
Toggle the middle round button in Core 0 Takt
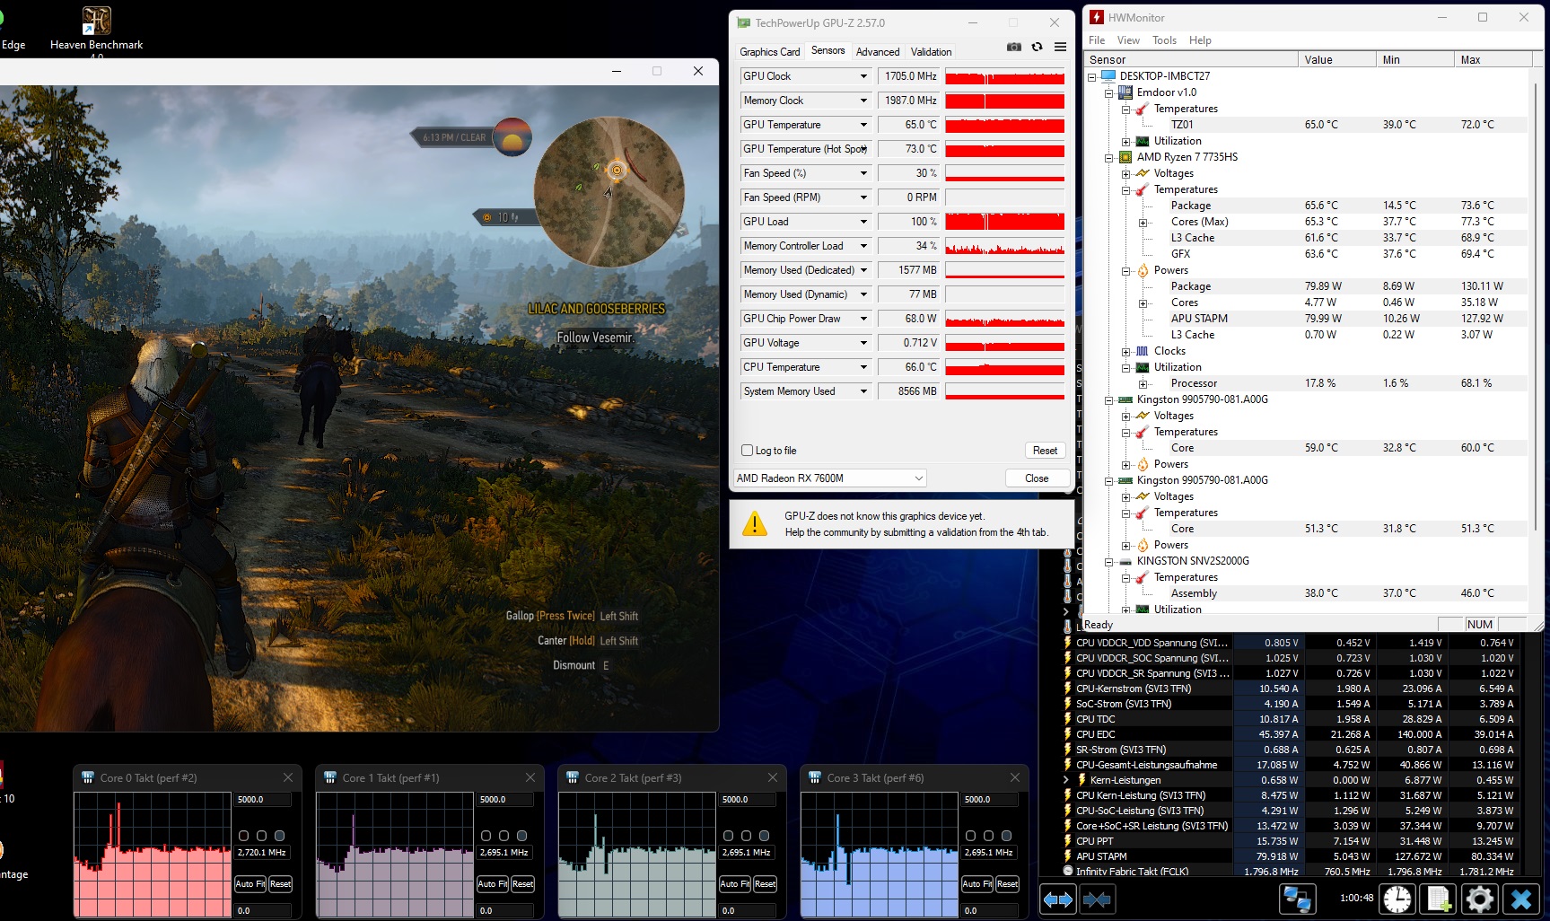click(x=261, y=836)
